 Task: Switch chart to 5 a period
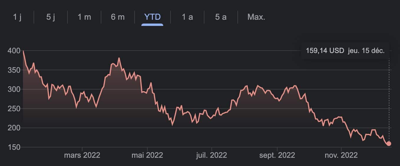[221, 17]
